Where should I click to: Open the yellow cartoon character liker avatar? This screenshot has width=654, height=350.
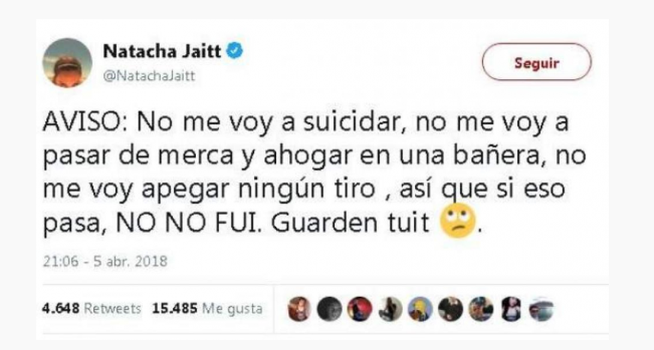(420, 309)
